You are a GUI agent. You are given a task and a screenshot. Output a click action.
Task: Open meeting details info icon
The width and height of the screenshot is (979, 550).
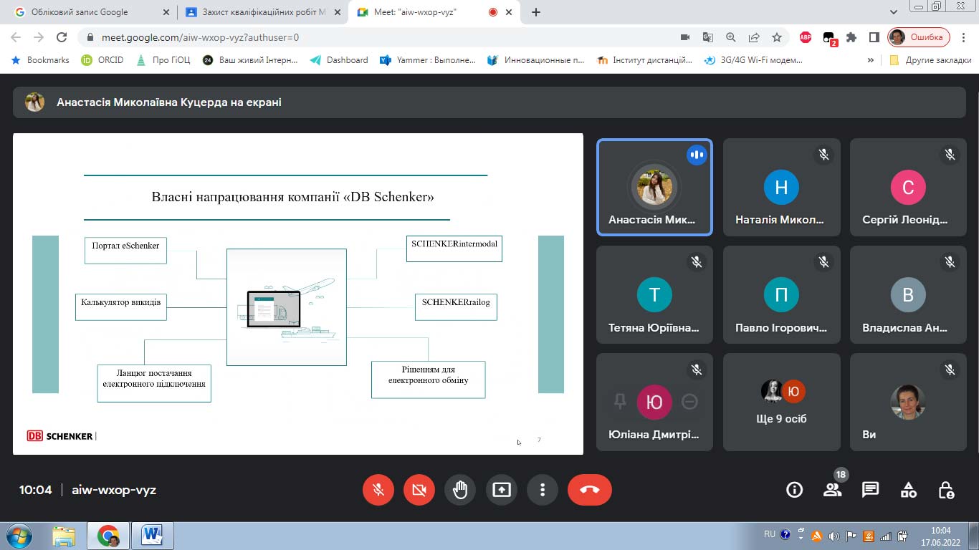pyautogui.click(x=794, y=490)
